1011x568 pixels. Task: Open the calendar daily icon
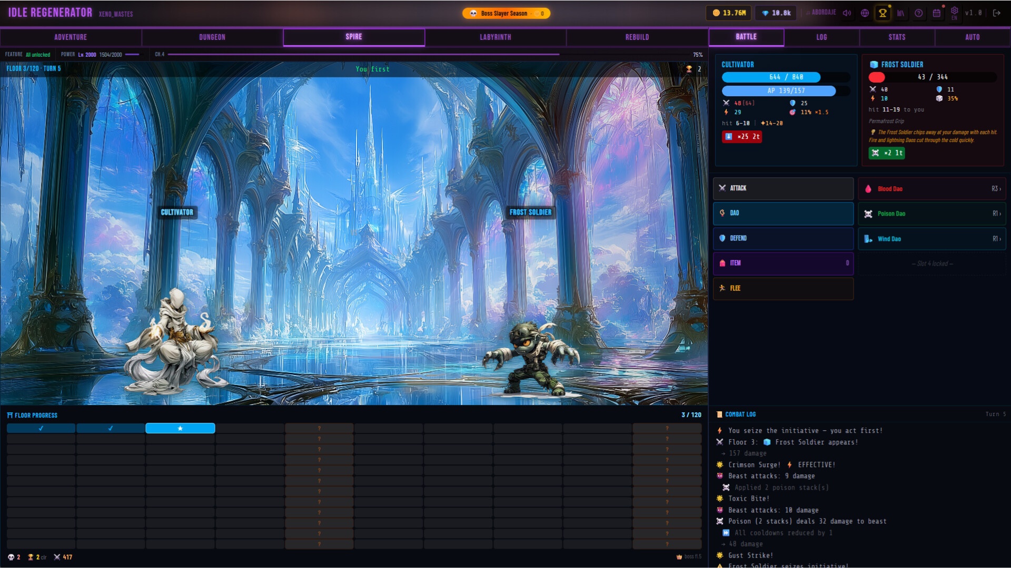(937, 13)
